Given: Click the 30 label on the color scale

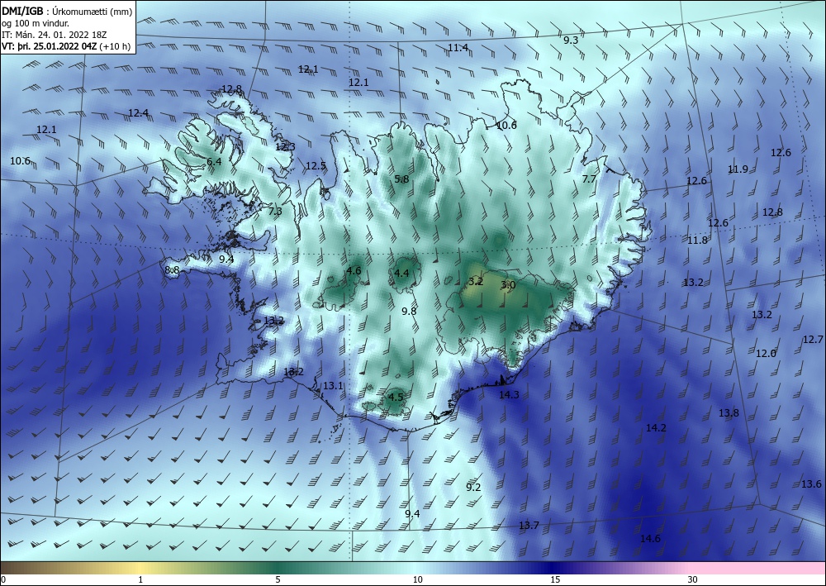Looking at the screenshot, I should [x=693, y=580].
